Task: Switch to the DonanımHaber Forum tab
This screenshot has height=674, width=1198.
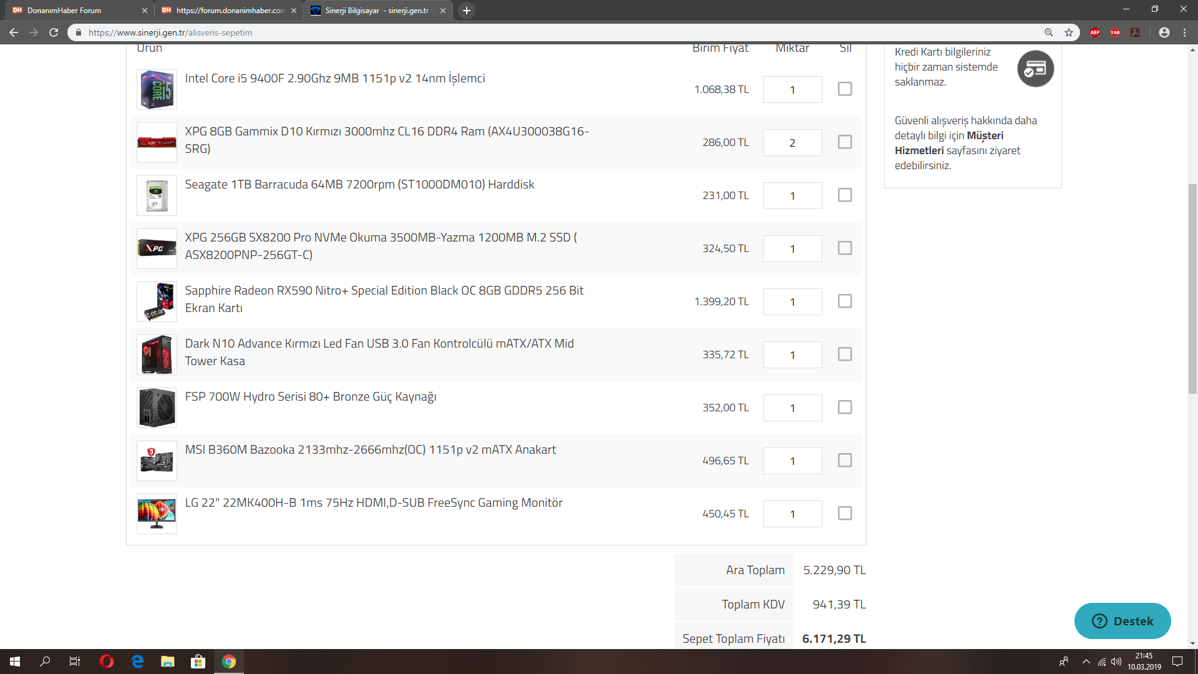Action: point(78,11)
